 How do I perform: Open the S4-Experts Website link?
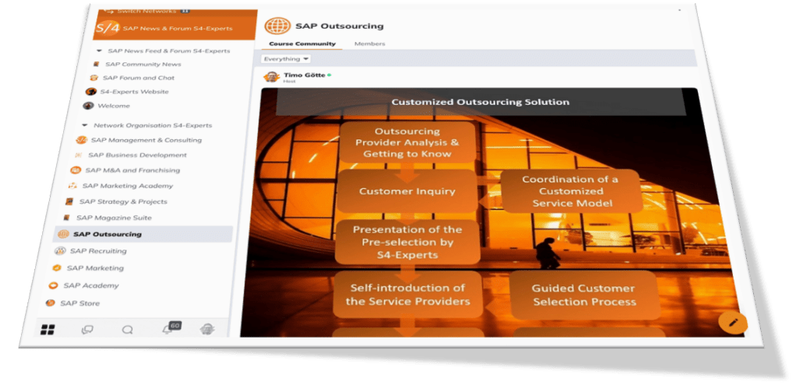pos(134,92)
